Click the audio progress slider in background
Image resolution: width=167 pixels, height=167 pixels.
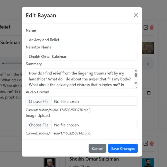pyautogui.click(x=12, y=63)
